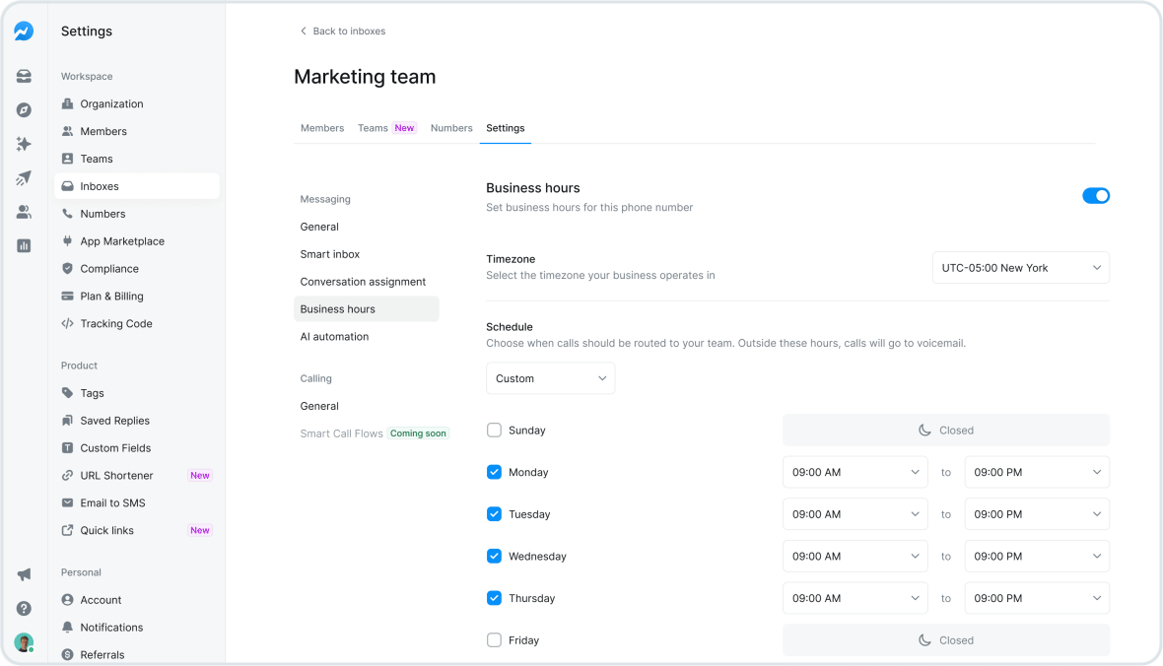This screenshot has width=1163, height=666.
Task: Open the Inboxes icon in the left rail
Action: 24,76
